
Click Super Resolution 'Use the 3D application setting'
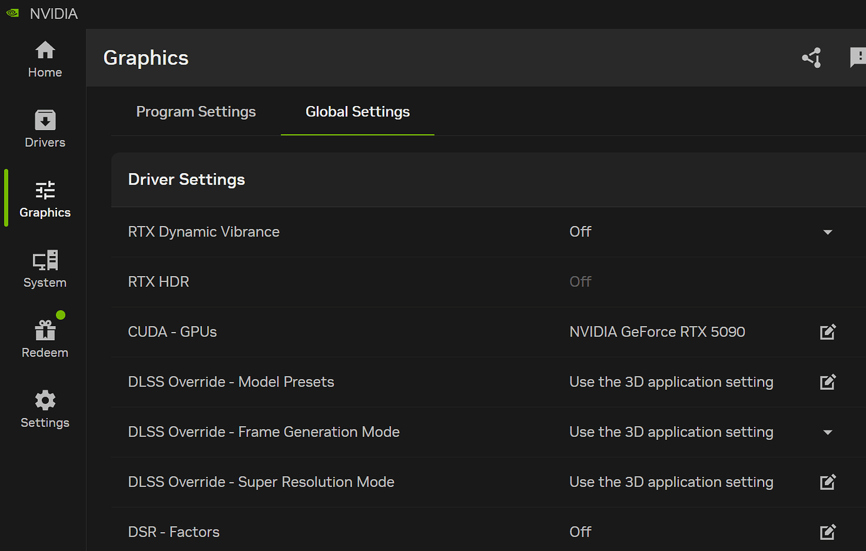pos(671,482)
